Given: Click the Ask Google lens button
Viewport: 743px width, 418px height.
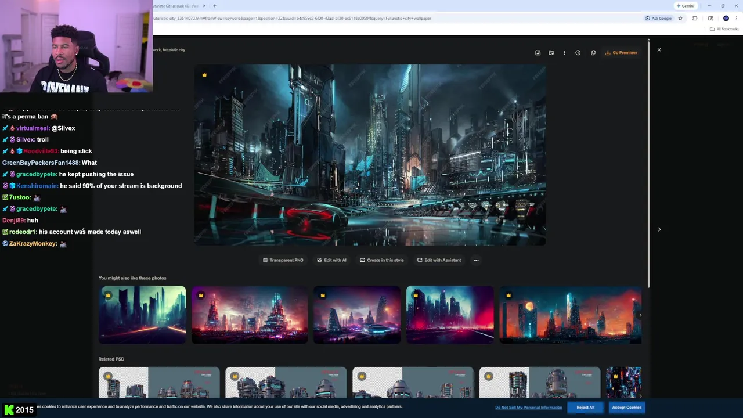Looking at the screenshot, I should pos(658,18).
